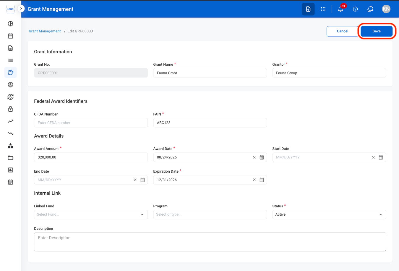Click the Grantor field with Fauna Group
This screenshot has width=399, height=271.
point(329,73)
